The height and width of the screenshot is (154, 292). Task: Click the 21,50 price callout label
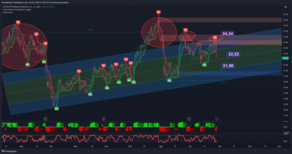228,65
